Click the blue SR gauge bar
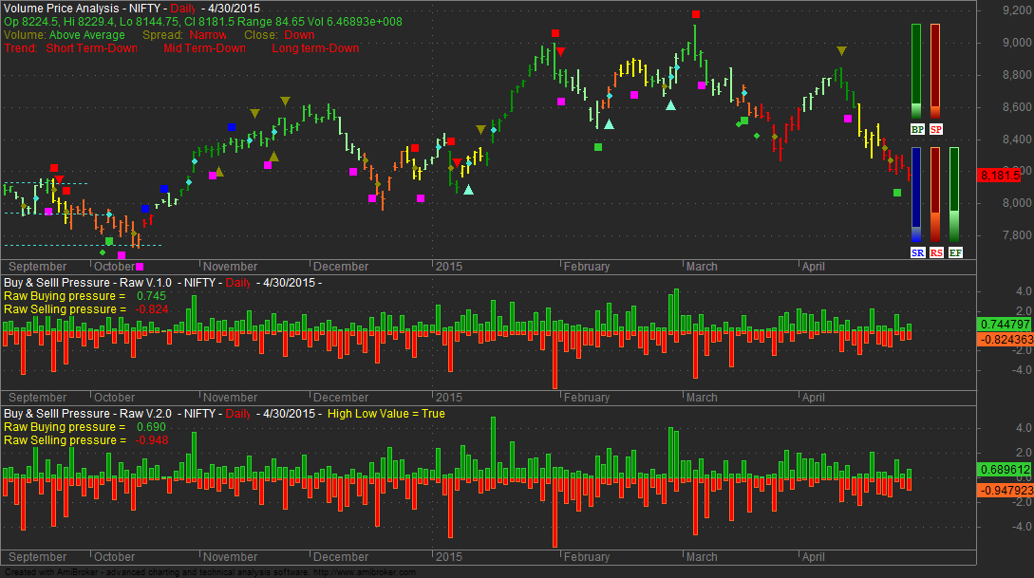The height and width of the screenshot is (578, 1034). pyautogui.click(x=916, y=196)
